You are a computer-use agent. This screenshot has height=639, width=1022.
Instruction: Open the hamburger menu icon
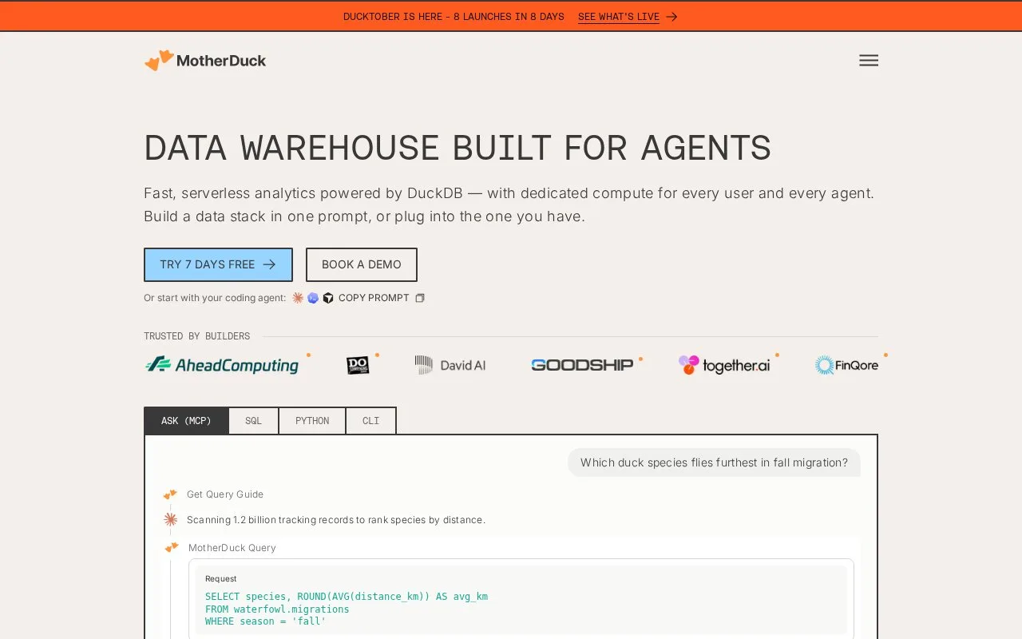(869, 61)
